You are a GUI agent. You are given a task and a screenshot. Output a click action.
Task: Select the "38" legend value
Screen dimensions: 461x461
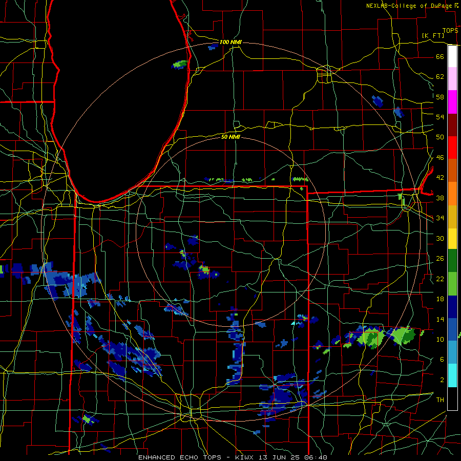pos(440,198)
